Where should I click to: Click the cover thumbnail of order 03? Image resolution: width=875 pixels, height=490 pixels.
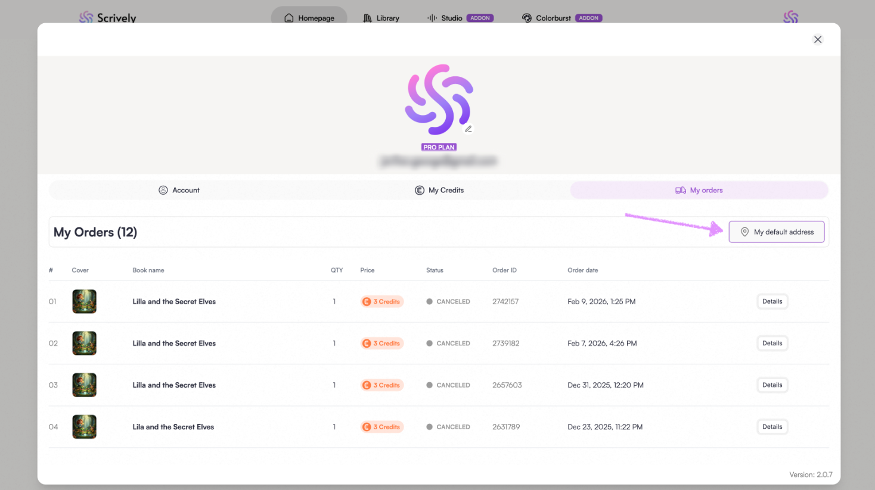coord(84,385)
